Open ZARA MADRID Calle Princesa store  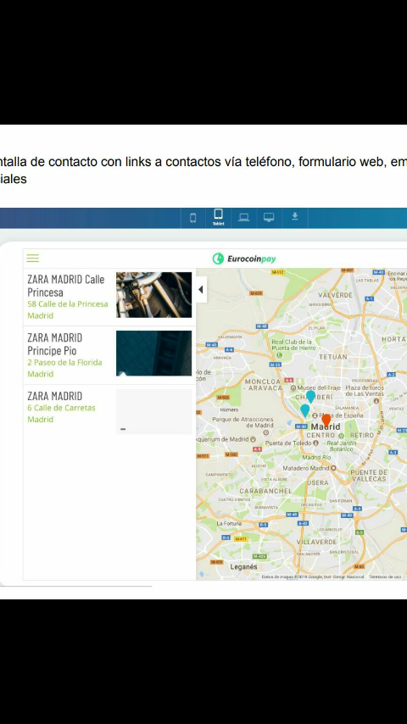click(65, 286)
